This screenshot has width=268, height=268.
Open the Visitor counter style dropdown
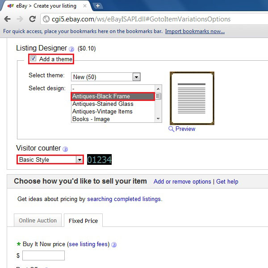click(x=50, y=159)
